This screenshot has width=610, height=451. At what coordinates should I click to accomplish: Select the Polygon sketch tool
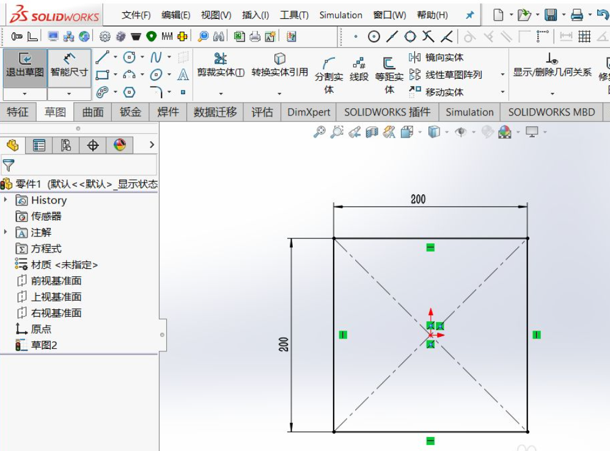tap(130, 92)
